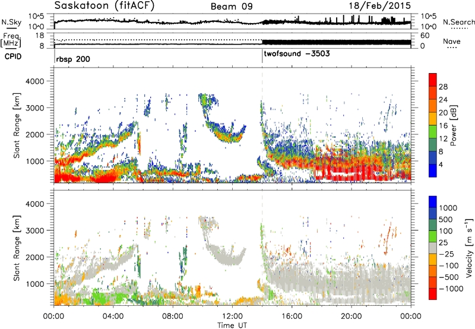
Task: Click the 'Saskatoon (fitACF)' title text
Action: point(104,6)
